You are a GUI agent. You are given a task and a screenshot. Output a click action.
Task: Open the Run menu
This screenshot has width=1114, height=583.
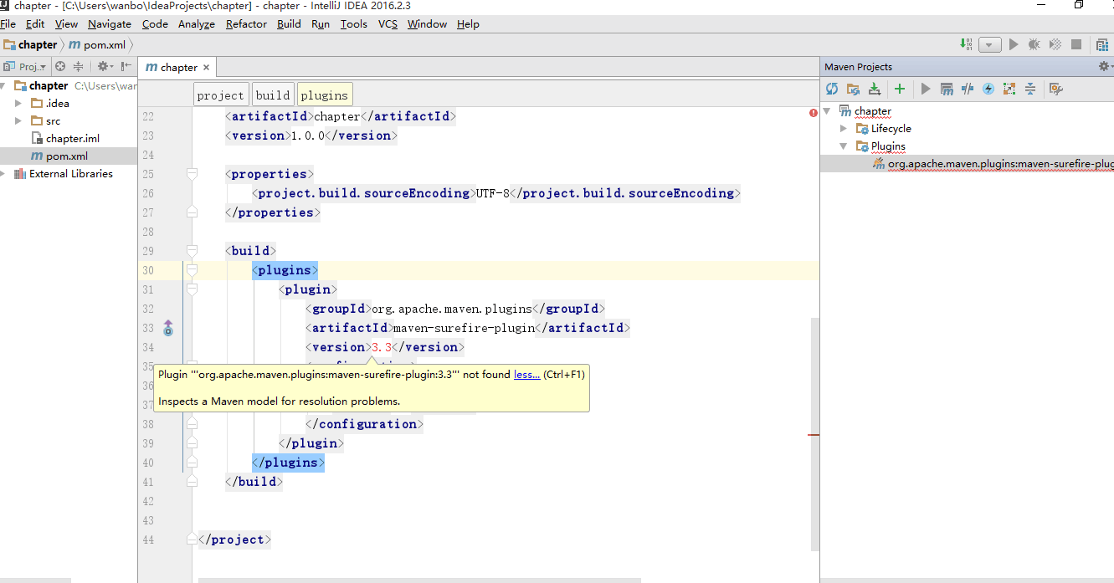(321, 24)
